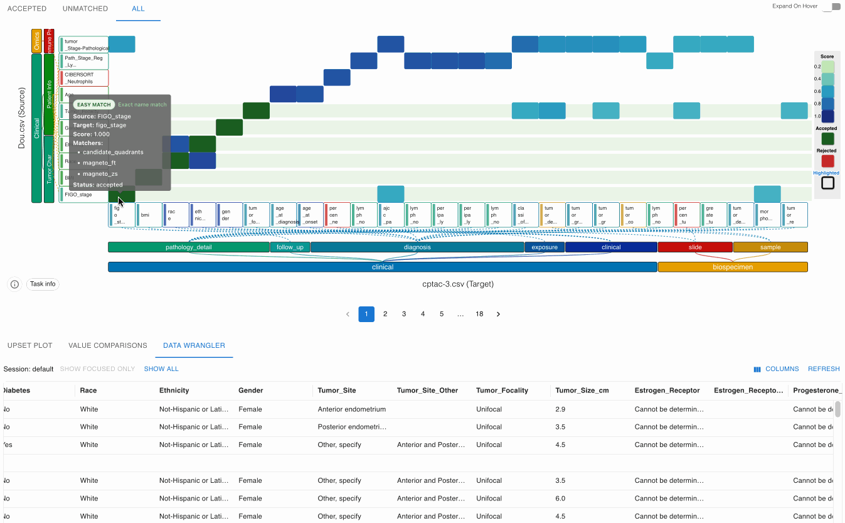
Task: Switch to the Unmatched tab
Action: (85, 9)
